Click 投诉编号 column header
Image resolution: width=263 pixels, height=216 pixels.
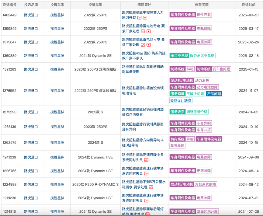(x=9, y=5)
